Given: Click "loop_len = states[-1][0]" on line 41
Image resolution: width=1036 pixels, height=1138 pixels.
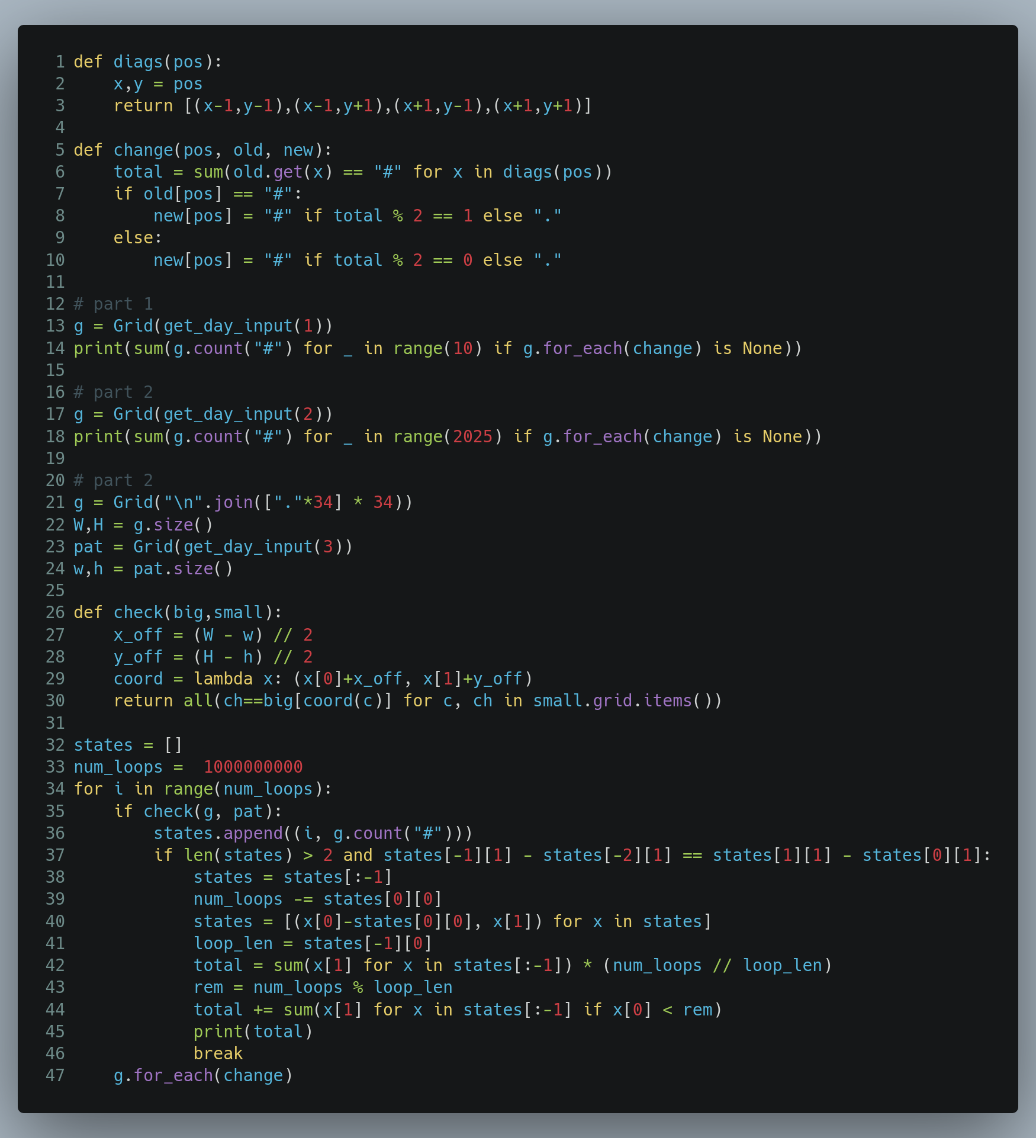Looking at the screenshot, I should pos(313,944).
